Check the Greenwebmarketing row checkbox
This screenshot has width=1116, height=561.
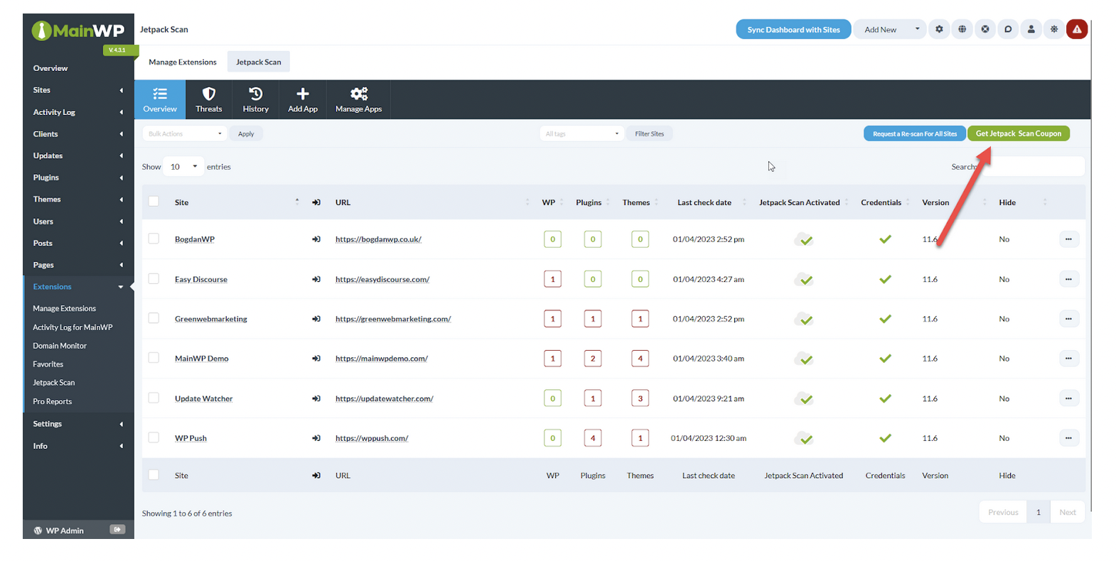[x=154, y=318]
